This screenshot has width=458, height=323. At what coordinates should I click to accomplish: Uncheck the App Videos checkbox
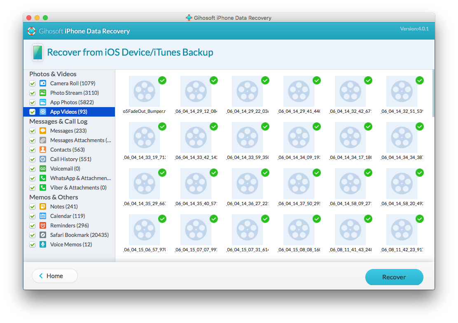coord(33,112)
